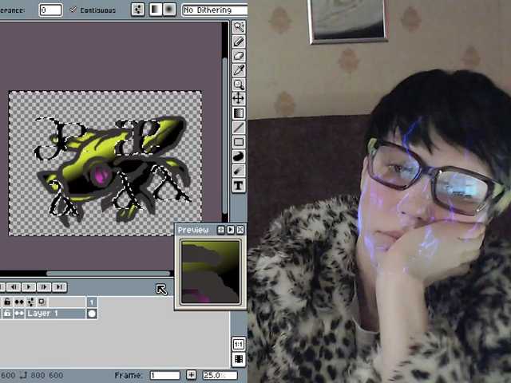Select the Text tool
The height and width of the screenshot is (383, 511).
pos(238,185)
